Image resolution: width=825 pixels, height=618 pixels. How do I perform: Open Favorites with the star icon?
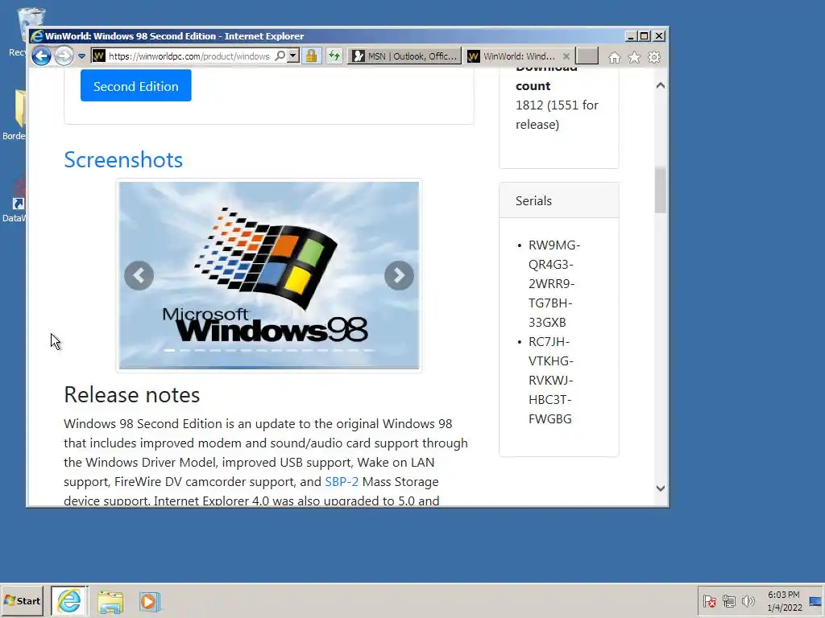(x=635, y=57)
